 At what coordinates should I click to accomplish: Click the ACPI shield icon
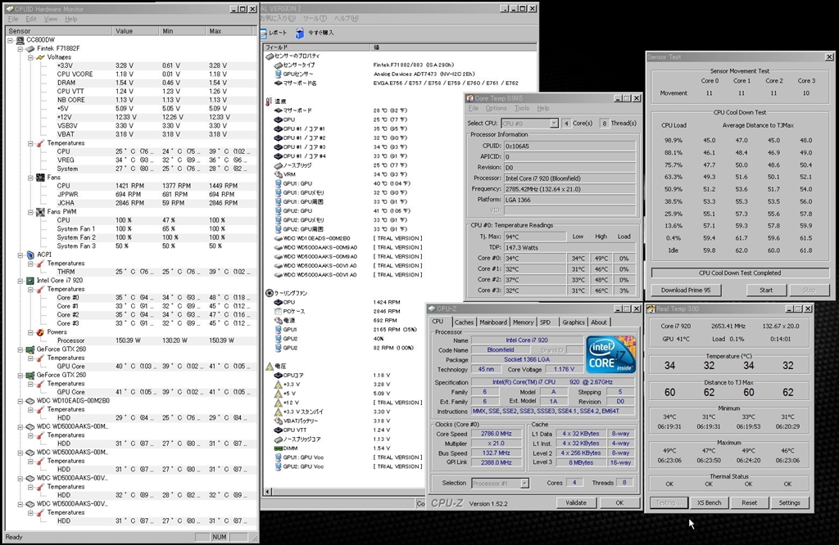pyautogui.click(x=29, y=254)
